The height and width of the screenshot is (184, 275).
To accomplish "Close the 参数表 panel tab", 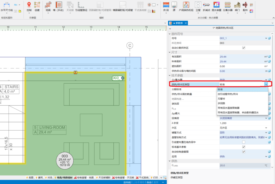I will [185, 23].
